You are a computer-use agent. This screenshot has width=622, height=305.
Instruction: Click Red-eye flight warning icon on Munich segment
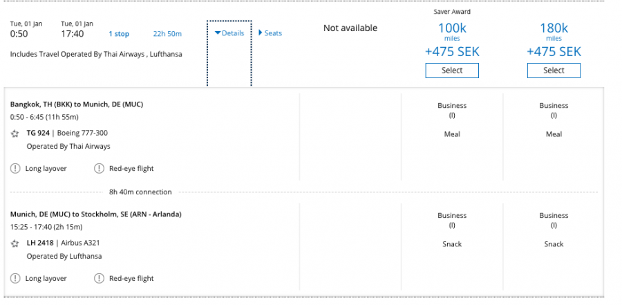pyautogui.click(x=98, y=278)
